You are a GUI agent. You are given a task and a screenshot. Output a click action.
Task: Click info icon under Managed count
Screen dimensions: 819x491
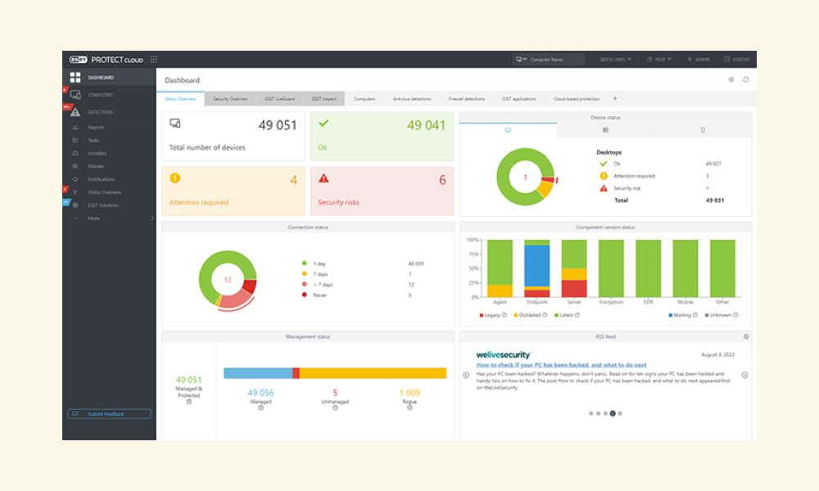pos(260,408)
